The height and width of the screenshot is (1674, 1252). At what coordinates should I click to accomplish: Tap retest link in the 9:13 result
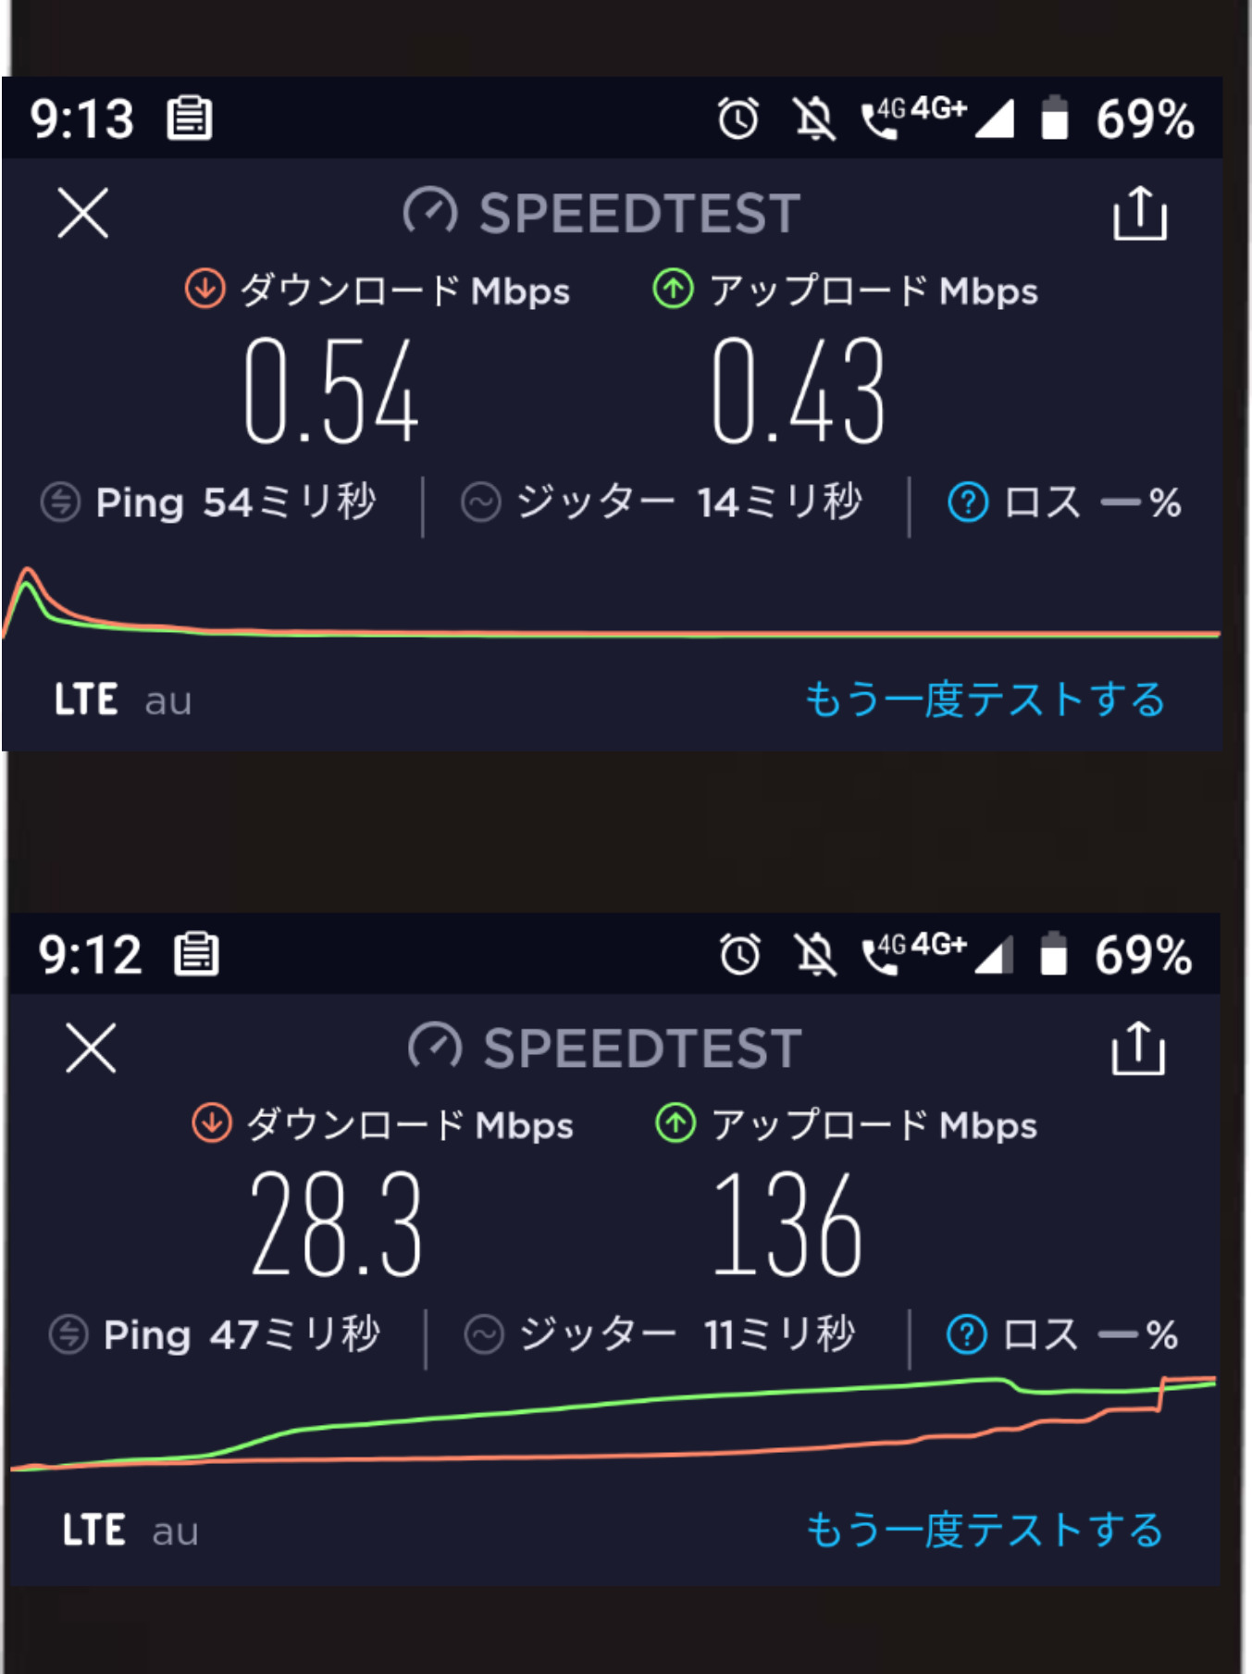(985, 700)
